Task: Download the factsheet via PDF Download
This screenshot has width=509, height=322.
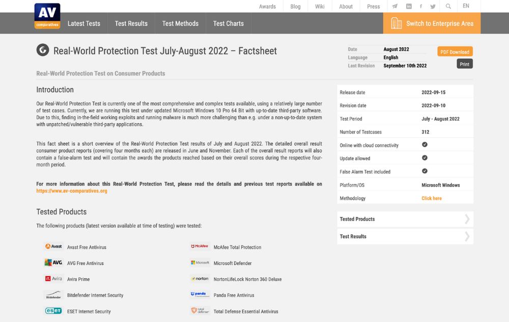Action: [455, 51]
